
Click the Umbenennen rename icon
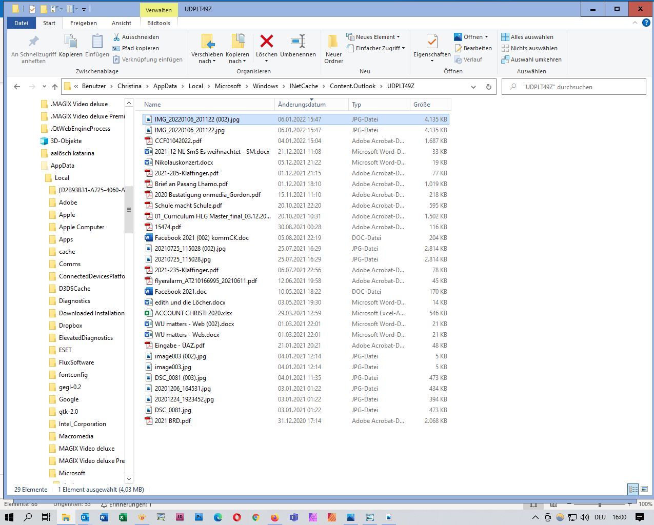[298, 42]
